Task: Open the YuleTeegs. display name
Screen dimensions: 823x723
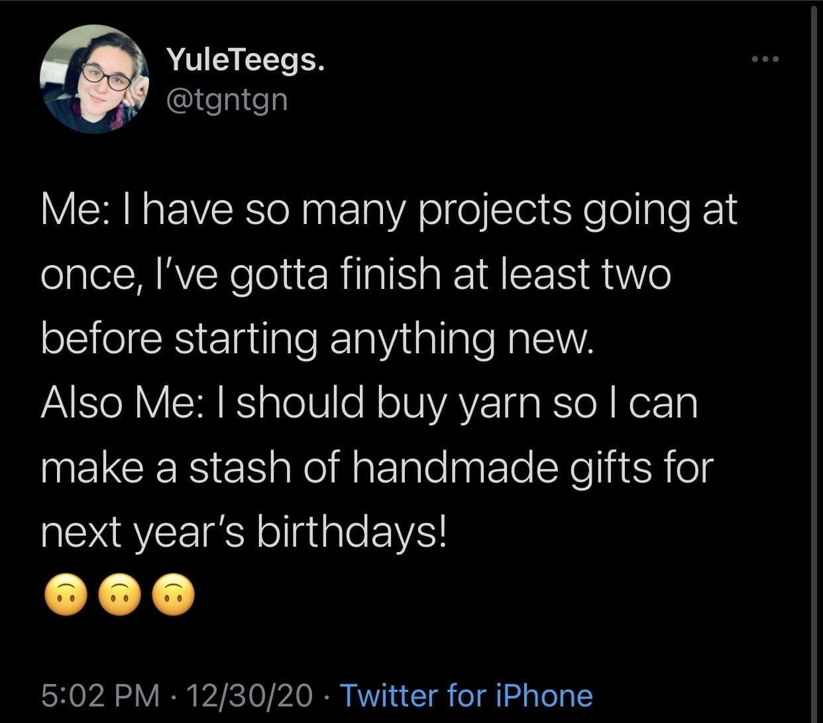Action: pyautogui.click(x=245, y=61)
